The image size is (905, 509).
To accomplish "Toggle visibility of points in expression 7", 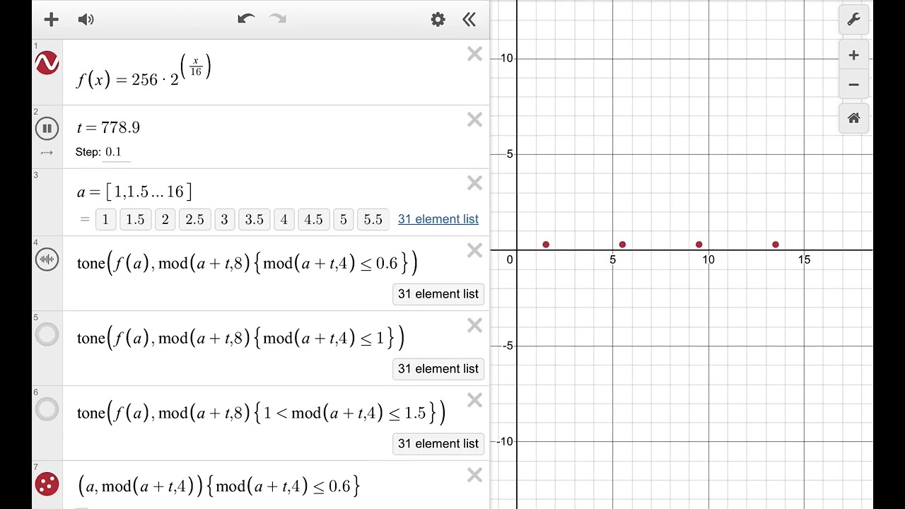I will coord(47,484).
